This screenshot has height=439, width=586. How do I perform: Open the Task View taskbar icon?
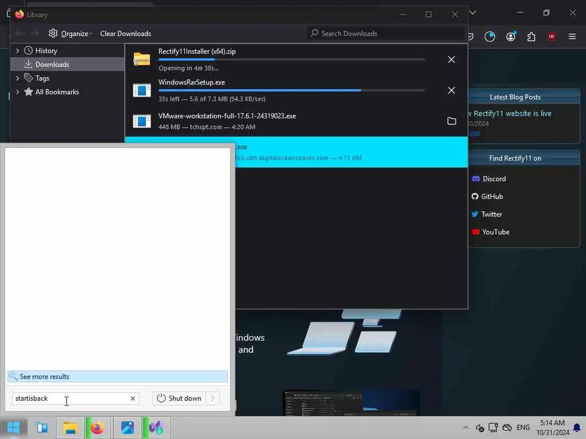click(x=41, y=428)
